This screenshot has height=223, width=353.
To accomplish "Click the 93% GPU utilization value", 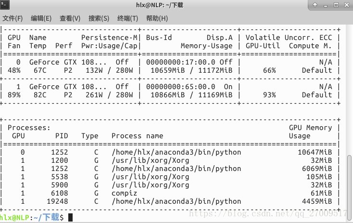I will pos(269,95).
